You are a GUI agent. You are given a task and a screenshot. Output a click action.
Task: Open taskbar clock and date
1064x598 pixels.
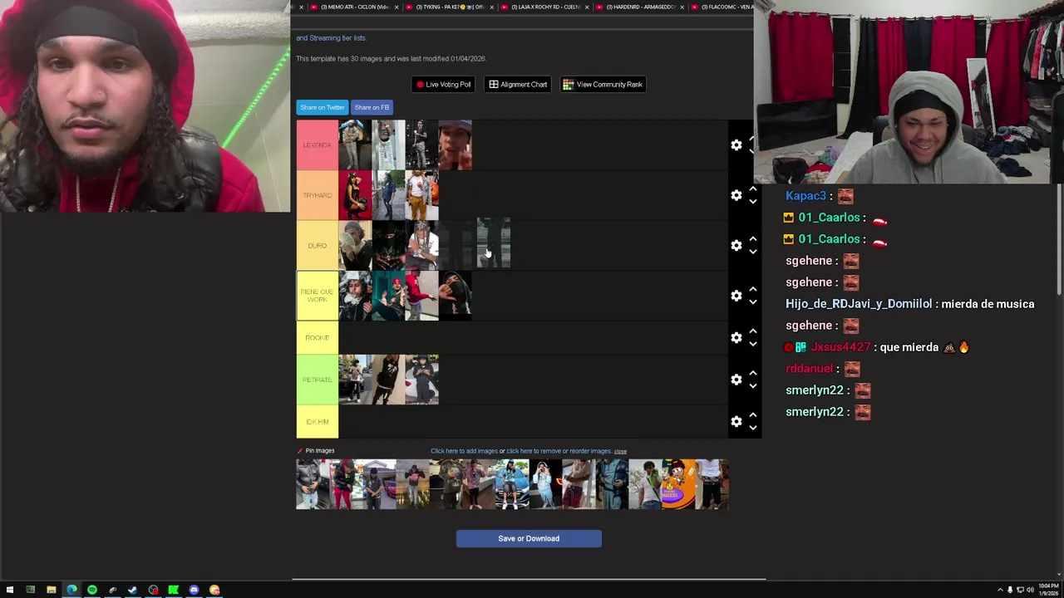1048,590
